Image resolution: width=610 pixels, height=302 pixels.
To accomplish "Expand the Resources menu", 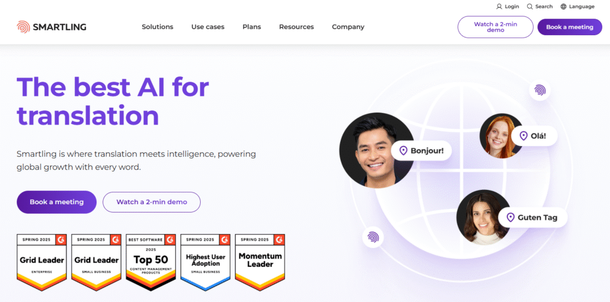I will coord(297,27).
